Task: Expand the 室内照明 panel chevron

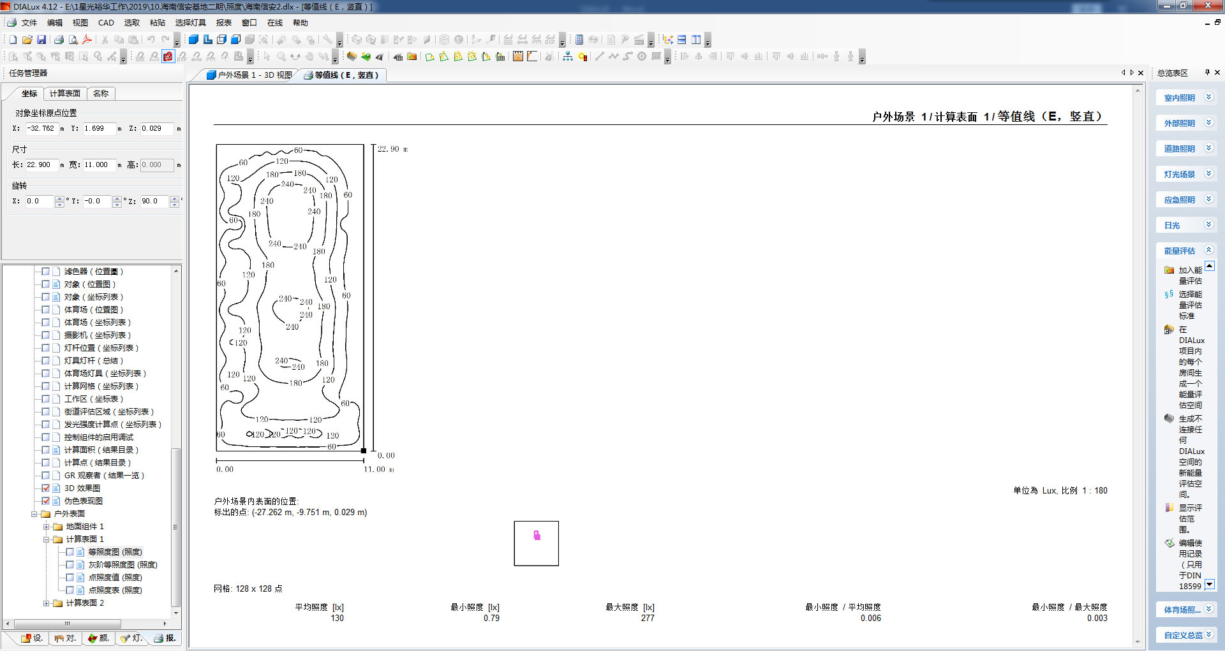Action: click(1208, 98)
